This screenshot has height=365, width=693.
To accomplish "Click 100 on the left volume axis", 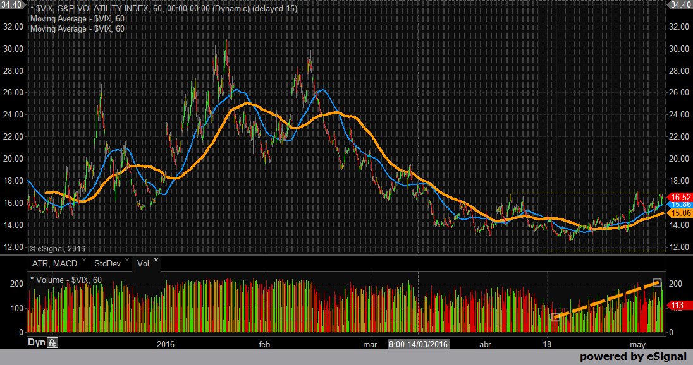I will pos(16,308).
